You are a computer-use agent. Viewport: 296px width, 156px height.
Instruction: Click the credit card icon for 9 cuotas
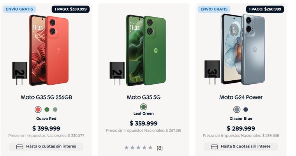[214, 147]
